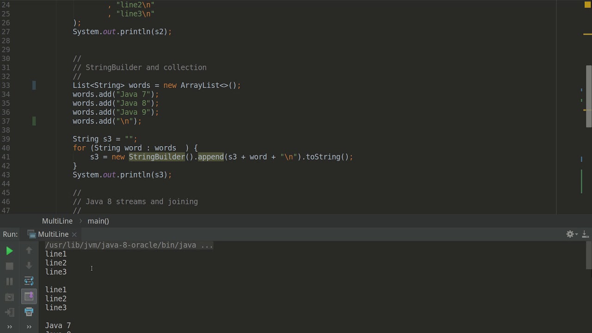Click the editor vertical scrollbar thumb
The height and width of the screenshot is (333, 592).
(589, 96)
